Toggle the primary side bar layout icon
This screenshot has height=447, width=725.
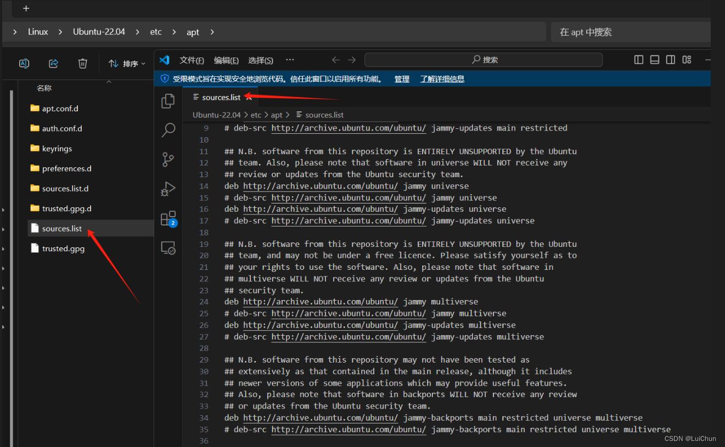tap(639, 60)
